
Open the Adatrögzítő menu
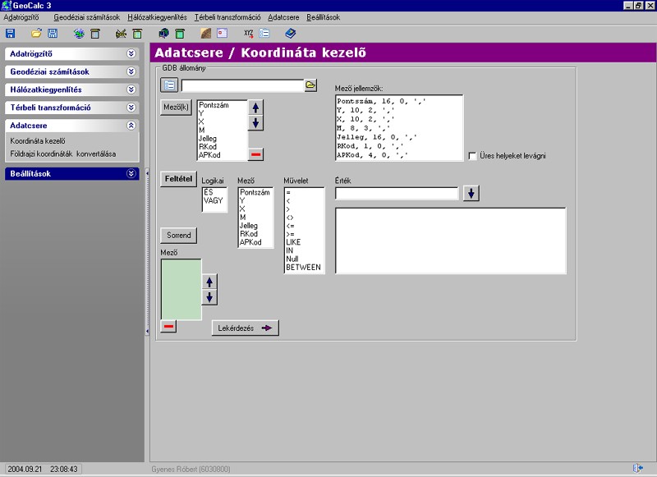(x=21, y=17)
